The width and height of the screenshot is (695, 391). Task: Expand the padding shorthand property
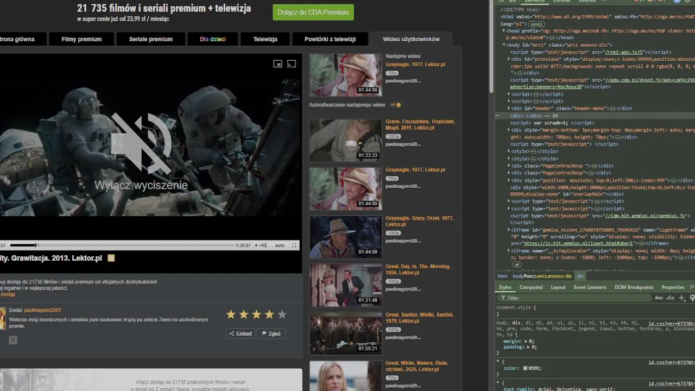pos(528,346)
